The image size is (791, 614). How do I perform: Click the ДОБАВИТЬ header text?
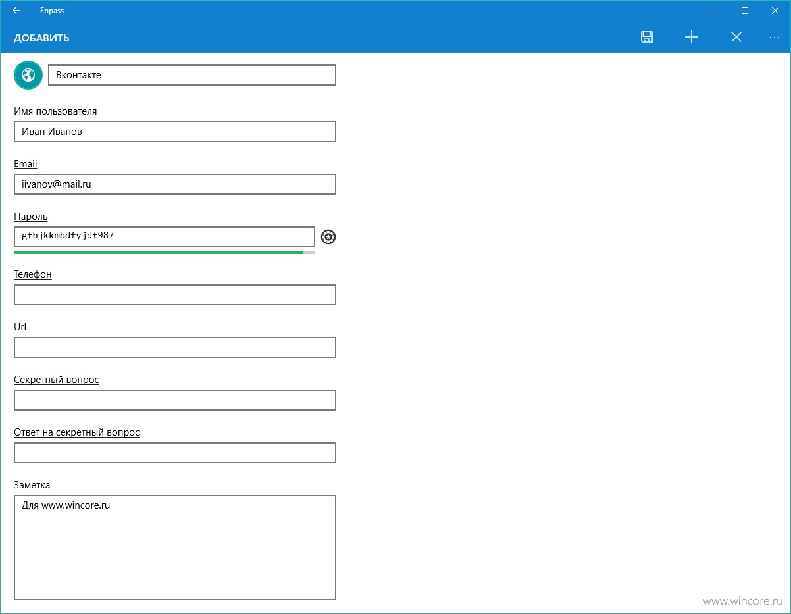coord(41,38)
